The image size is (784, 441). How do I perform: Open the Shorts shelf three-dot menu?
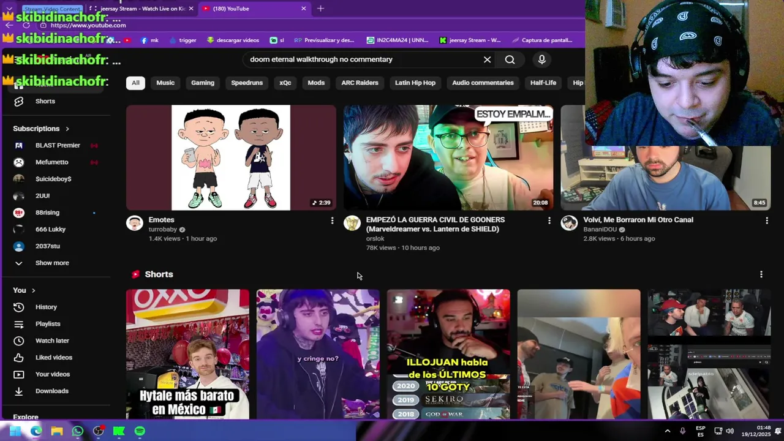(761, 274)
